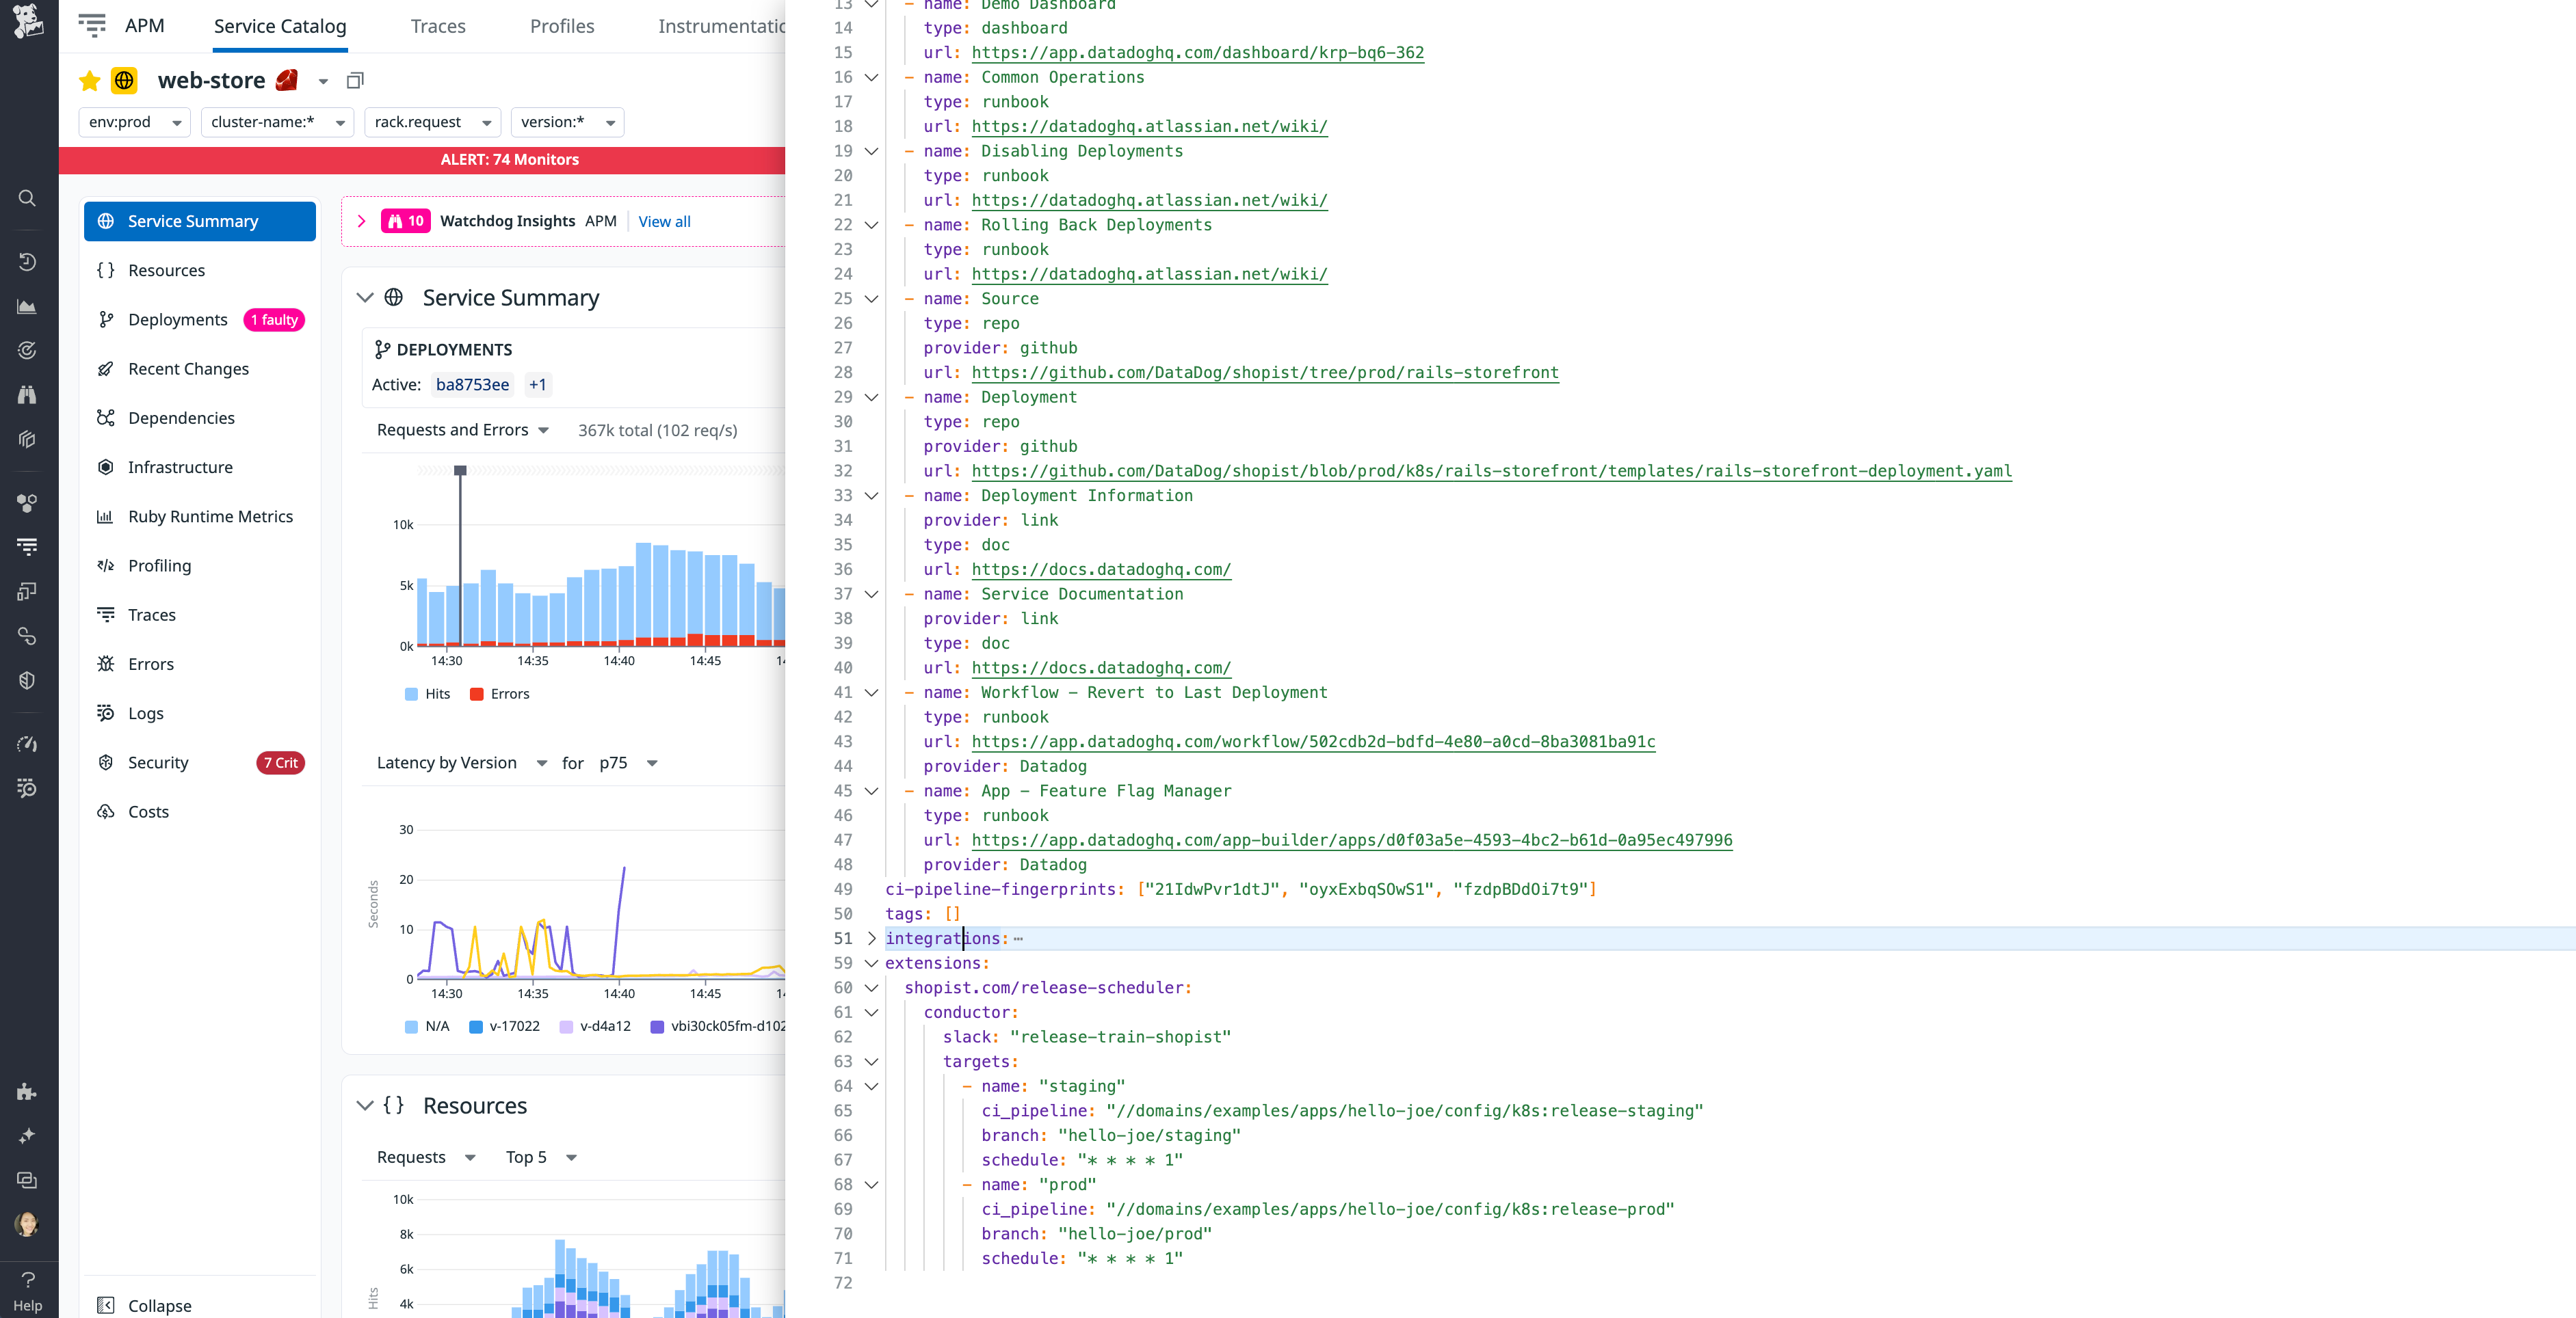Click the ALERT: 74 Monitors banner
The image size is (2576, 1318).
(510, 159)
